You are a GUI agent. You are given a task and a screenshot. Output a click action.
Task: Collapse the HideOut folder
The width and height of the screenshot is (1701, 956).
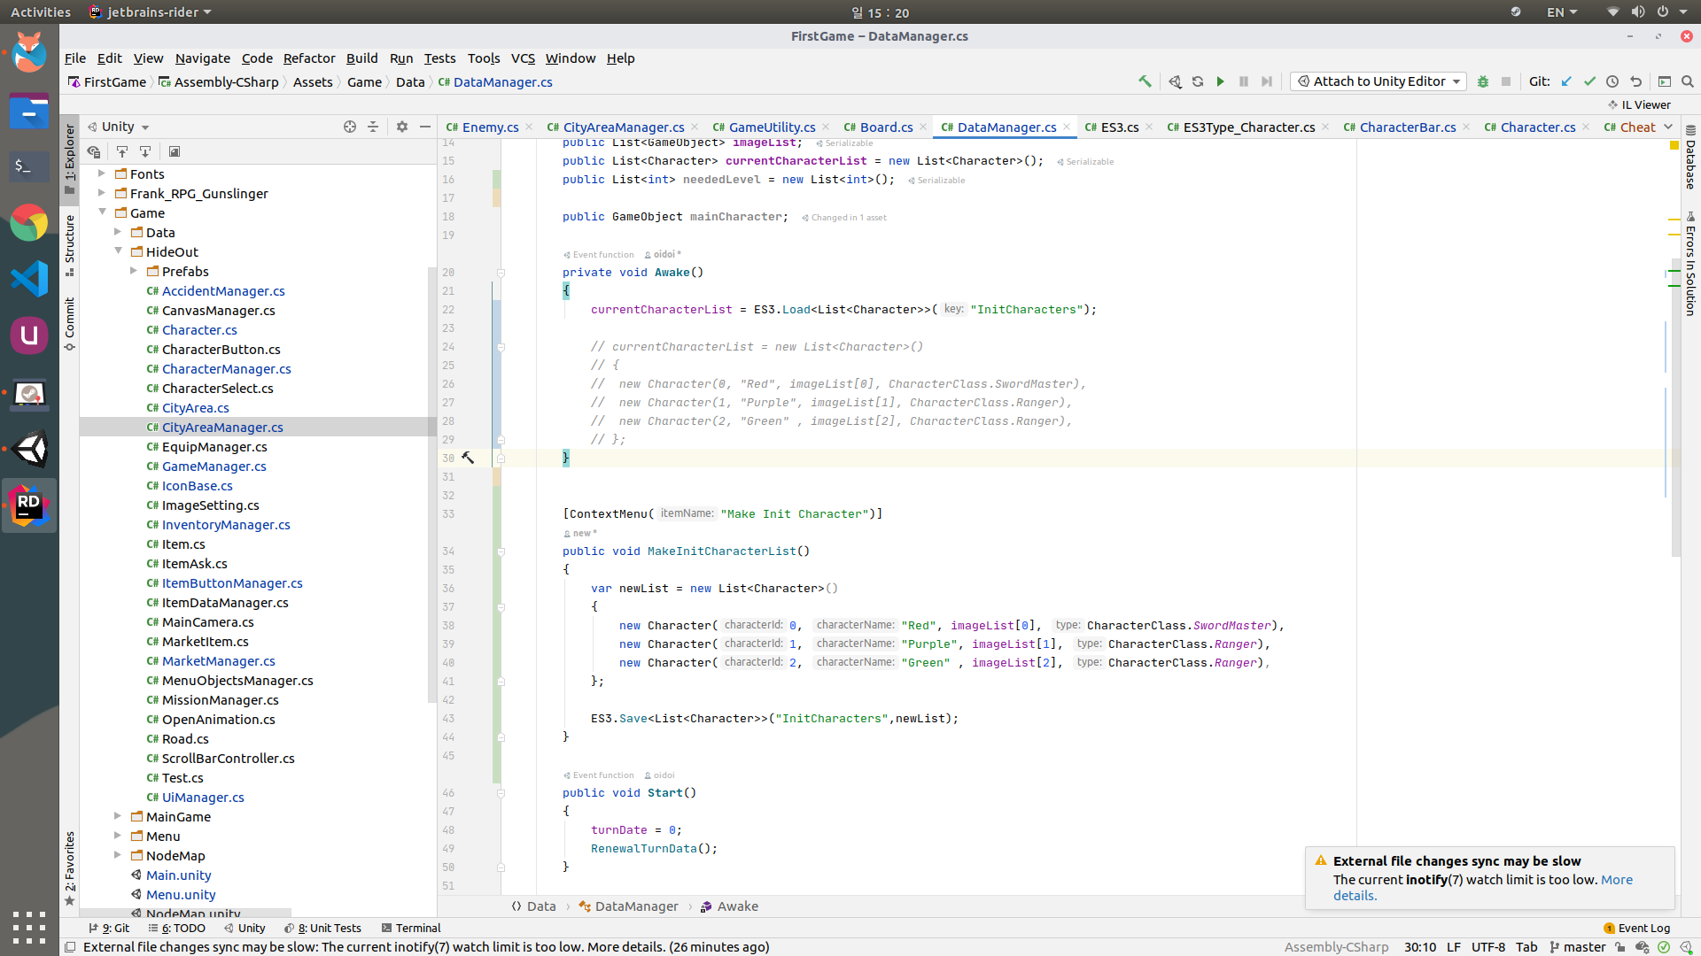coord(118,251)
